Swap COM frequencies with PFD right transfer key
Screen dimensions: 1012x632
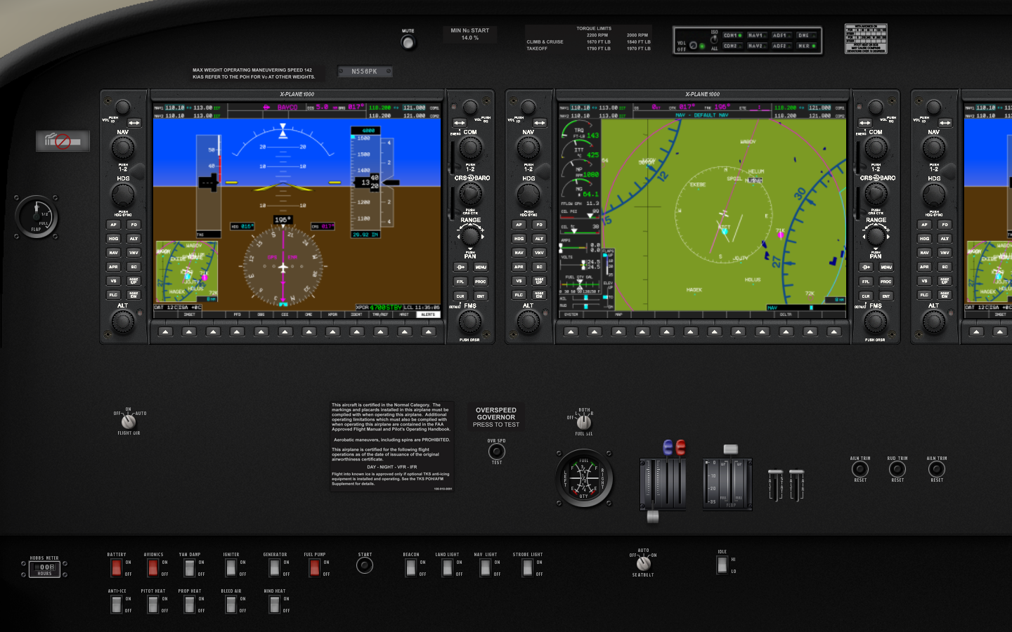[x=460, y=123]
